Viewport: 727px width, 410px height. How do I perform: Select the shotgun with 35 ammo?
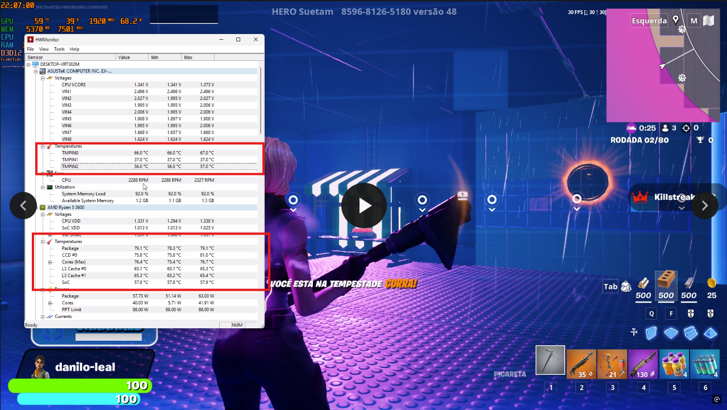tap(581, 364)
